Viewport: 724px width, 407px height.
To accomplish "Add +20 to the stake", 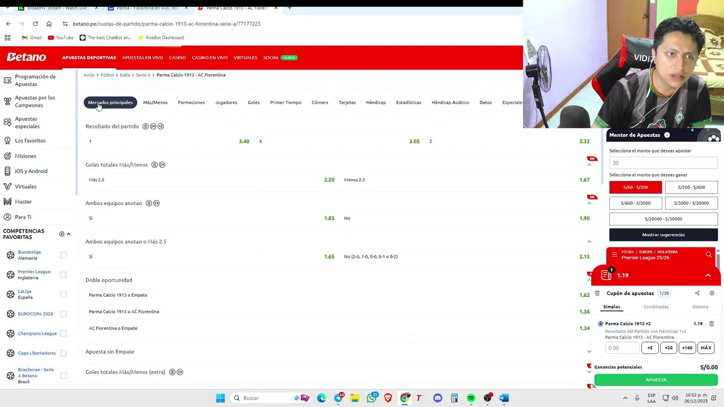I will tap(669, 348).
